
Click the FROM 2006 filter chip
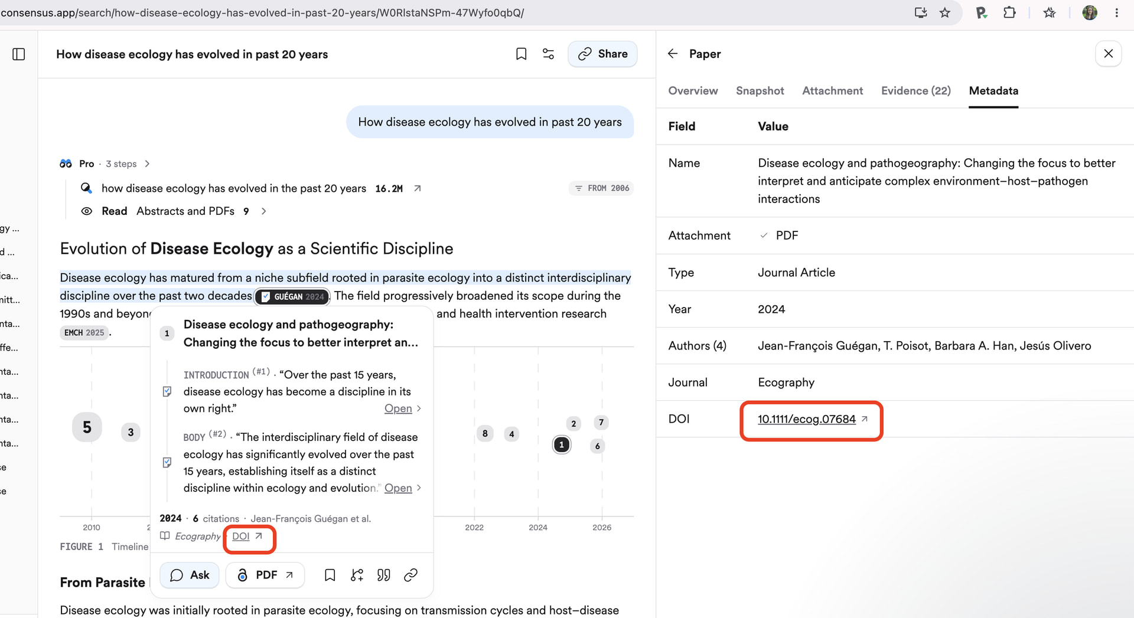[602, 188]
